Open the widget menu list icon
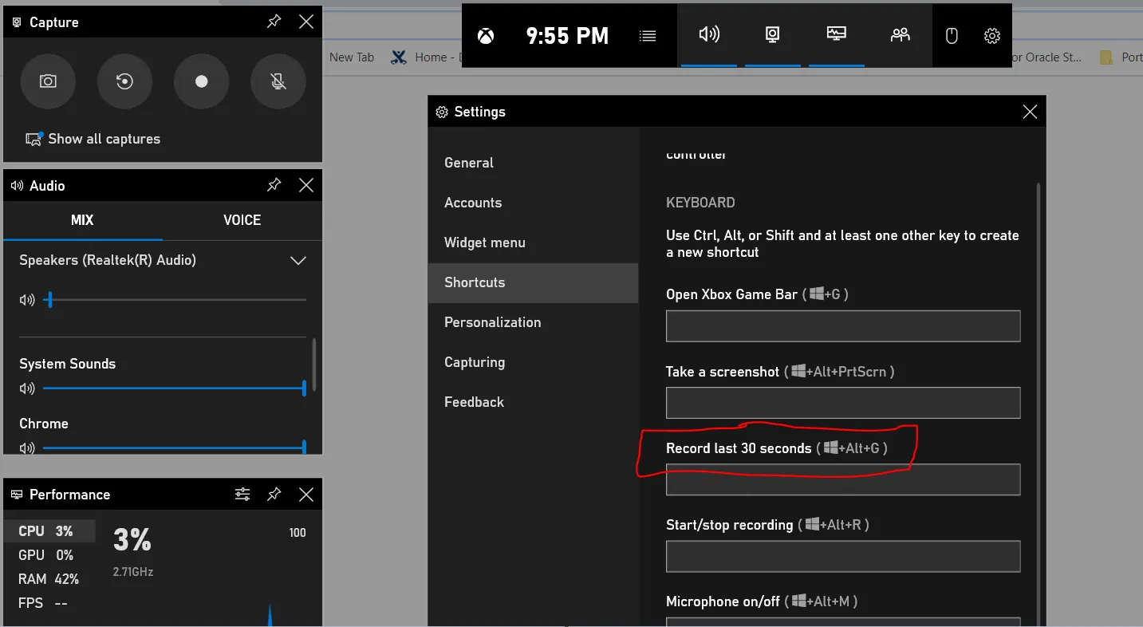The image size is (1143, 627). click(x=648, y=36)
